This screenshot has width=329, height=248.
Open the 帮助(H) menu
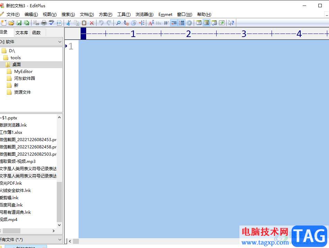coord(204,15)
